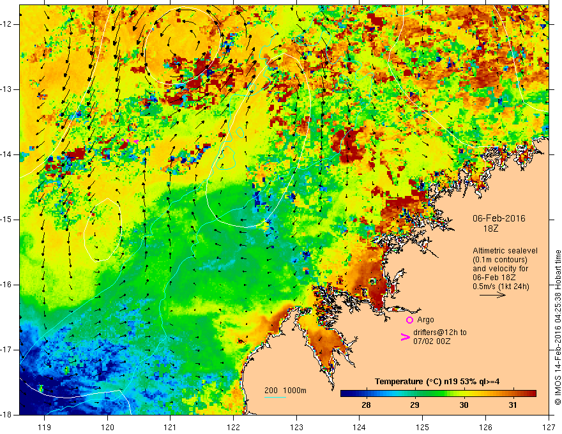Image resolution: width=562 pixels, height=434 pixels.
Task: Click the latitude axis label -16
Action: (x=7, y=285)
